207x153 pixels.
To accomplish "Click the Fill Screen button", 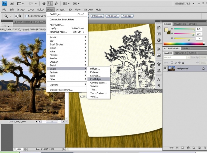I will [112, 16].
